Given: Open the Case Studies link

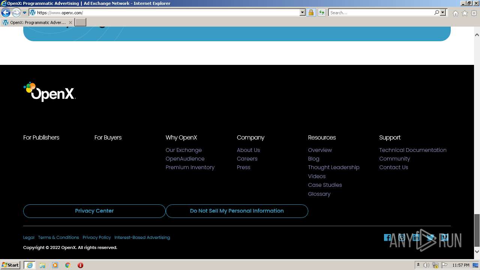Looking at the screenshot, I should tap(325, 185).
